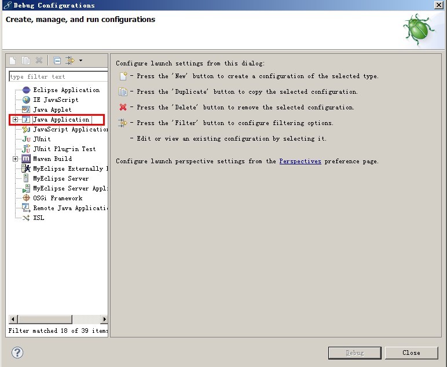Click the Debug button

pyautogui.click(x=354, y=353)
